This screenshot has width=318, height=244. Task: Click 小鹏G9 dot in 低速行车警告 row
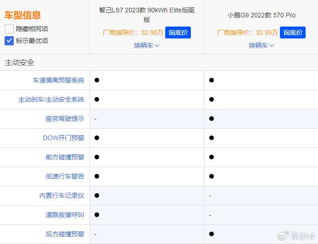pos(212,176)
